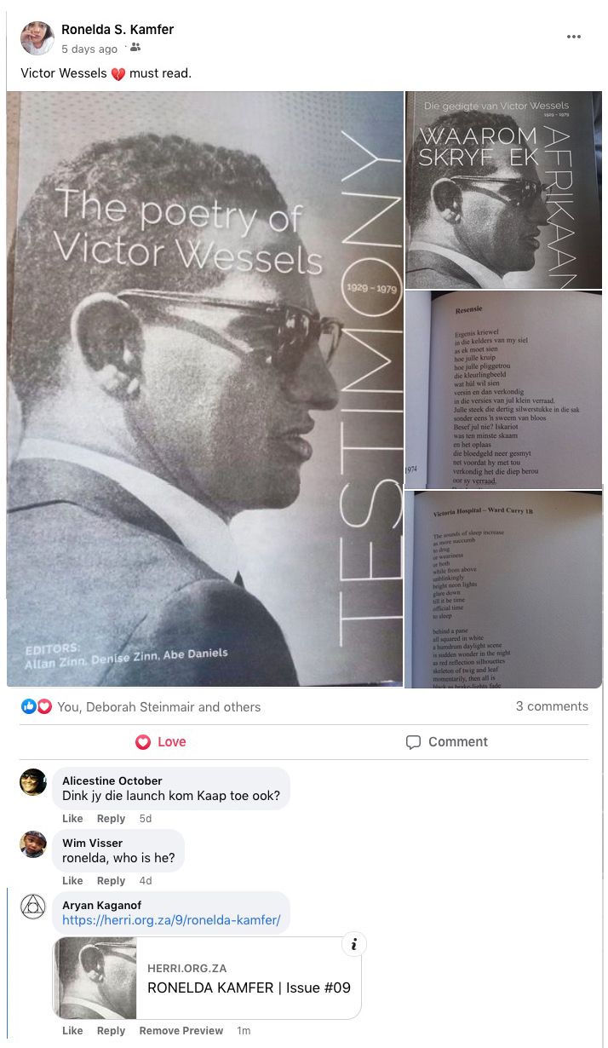This screenshot has height=1048, width=608.
Task: Click the Comment button
Action: 446,742
